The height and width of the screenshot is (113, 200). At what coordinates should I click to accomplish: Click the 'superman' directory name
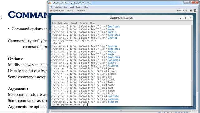click(113, 99)
